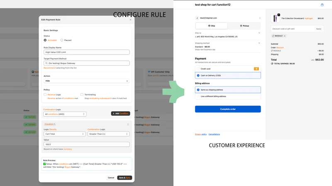Click the Complete order button
The image size is (332, 186).
pos(228,109)
